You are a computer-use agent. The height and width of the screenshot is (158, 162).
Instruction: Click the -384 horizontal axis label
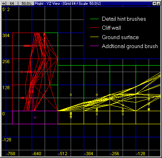(89, 154)
